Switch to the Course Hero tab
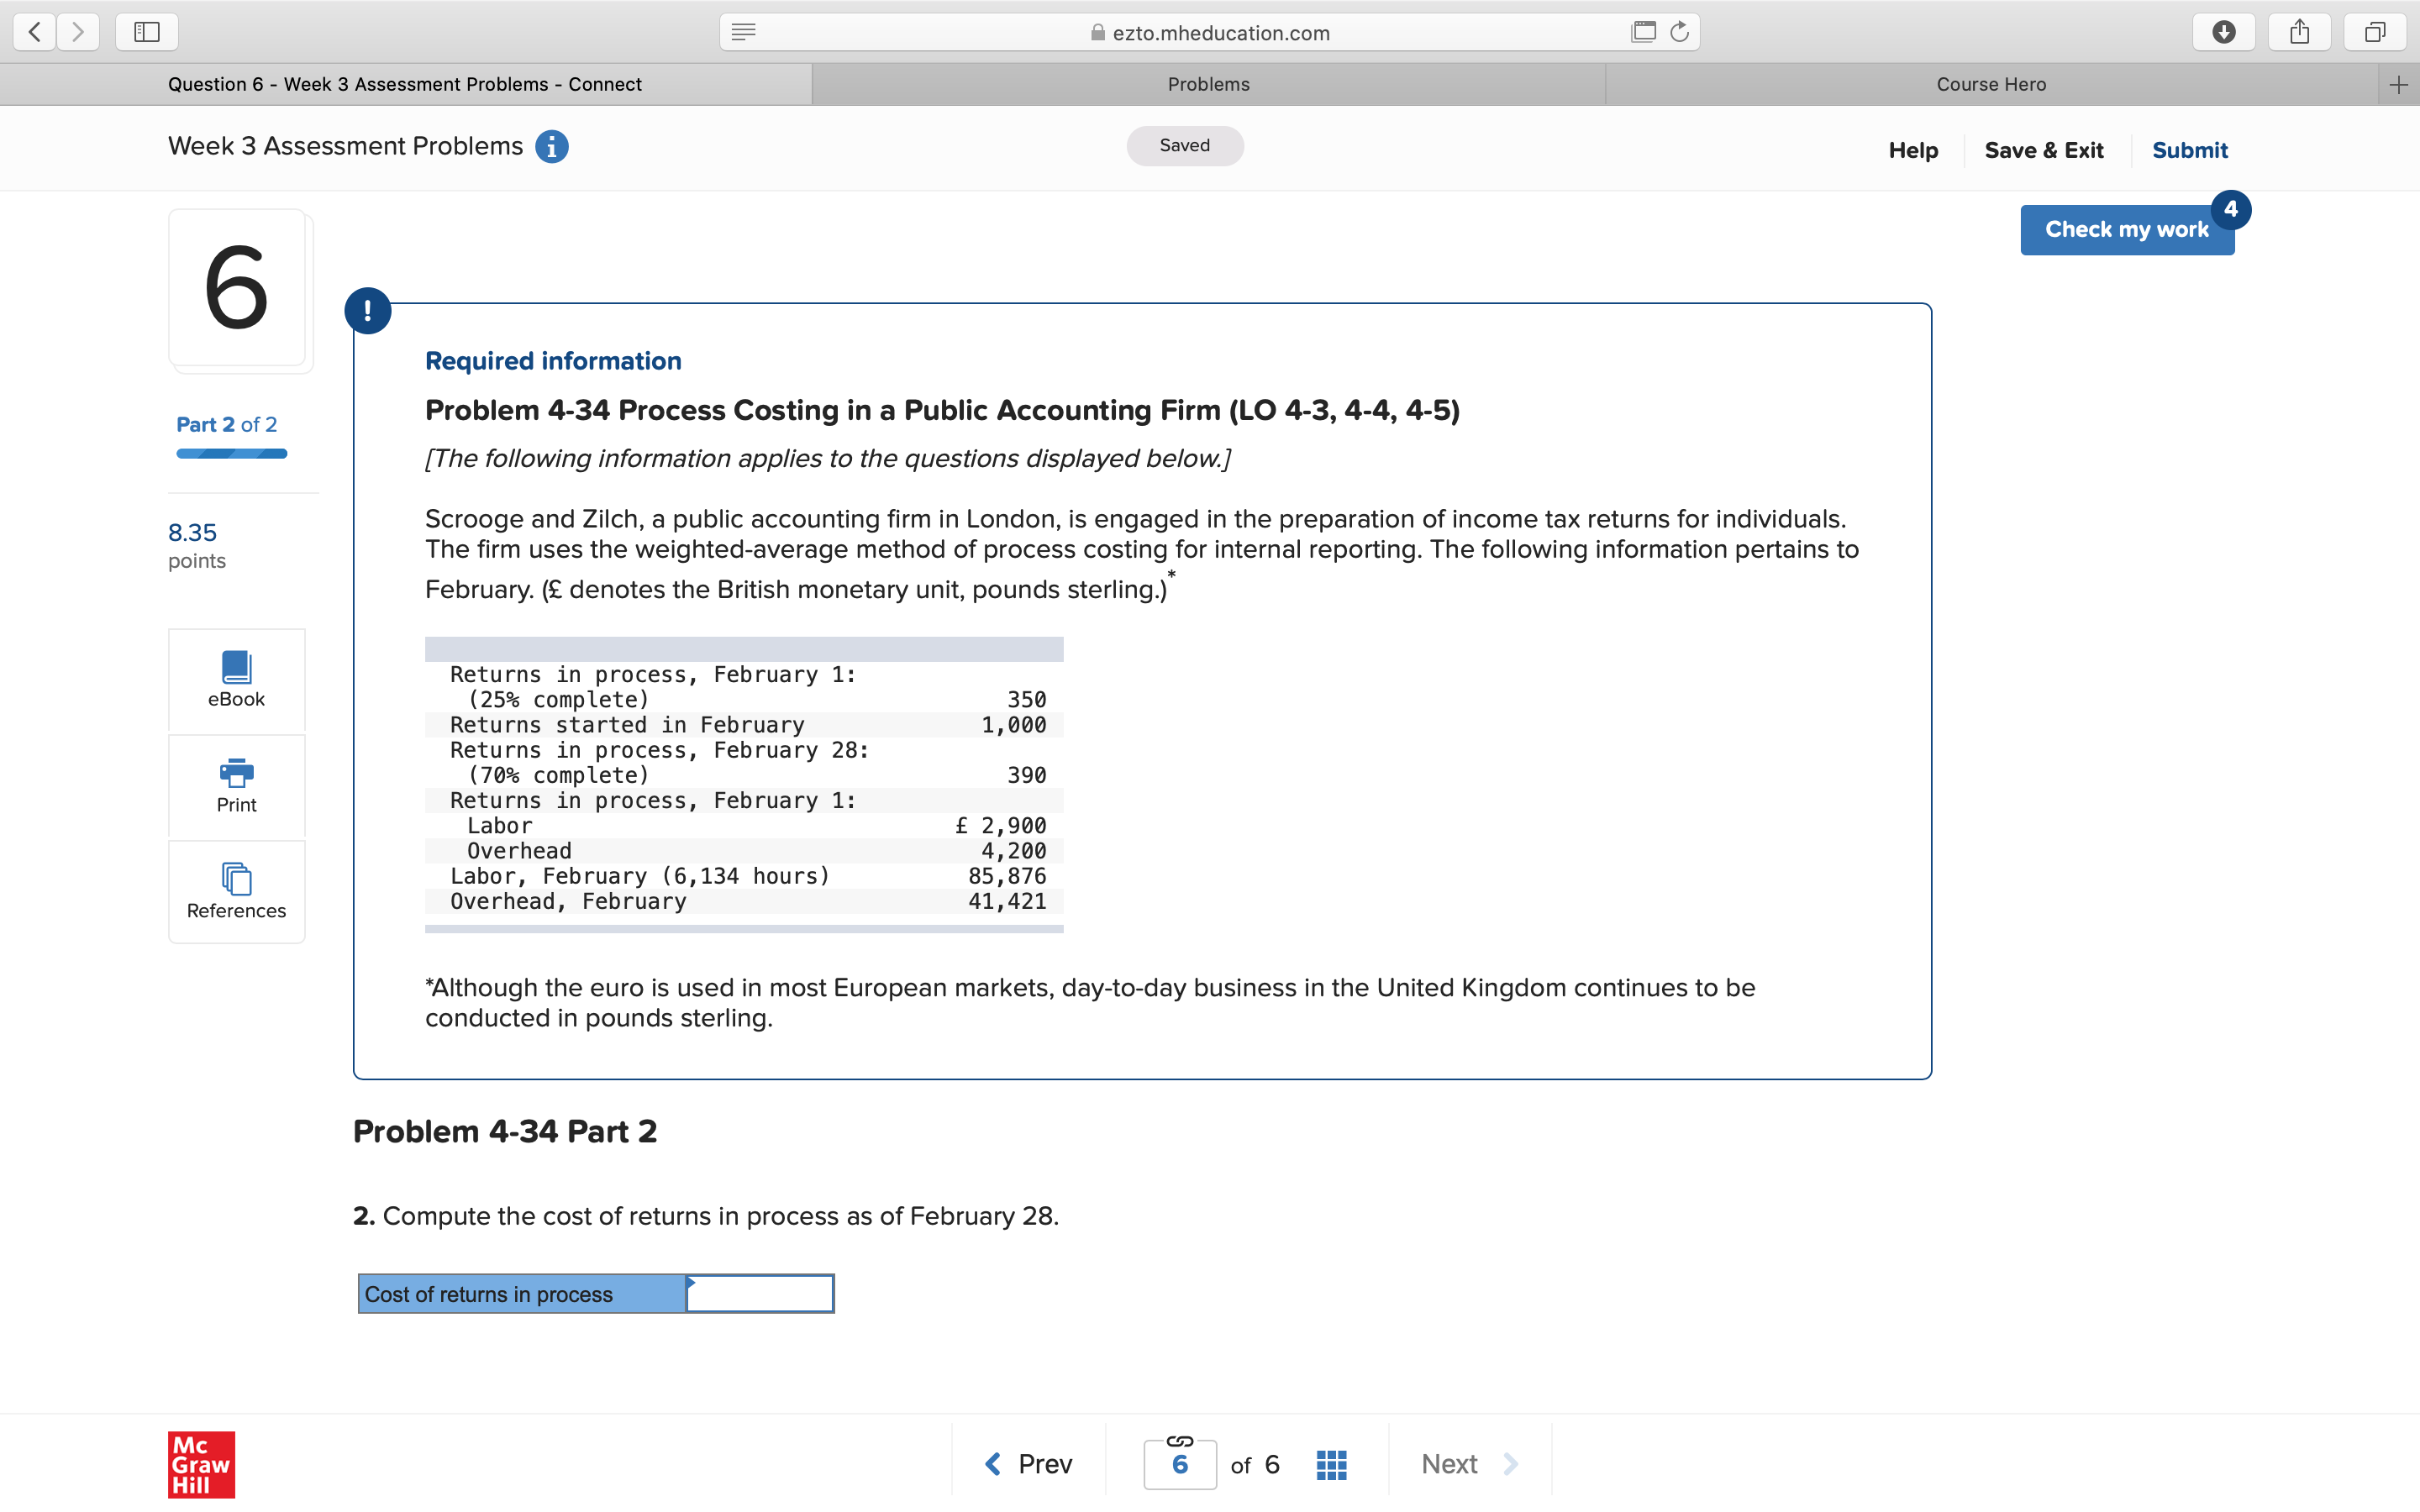Image resolution: width=2420 pixels, height=1512 pixels. [x=1991, y=84]
